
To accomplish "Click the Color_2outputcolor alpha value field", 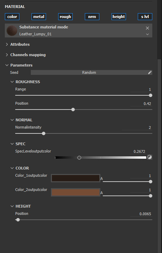I will click(x=141, y=190).
